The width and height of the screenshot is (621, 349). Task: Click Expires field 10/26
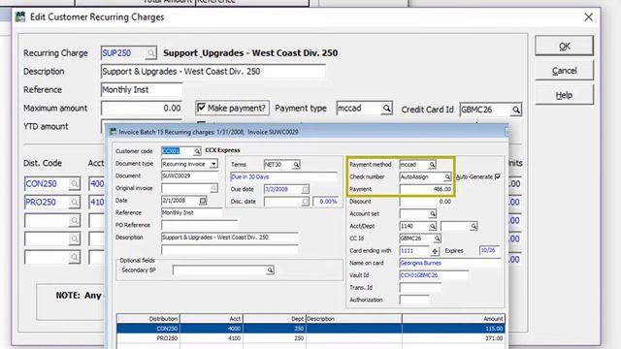pyautogui.click(x=489, y=251)
